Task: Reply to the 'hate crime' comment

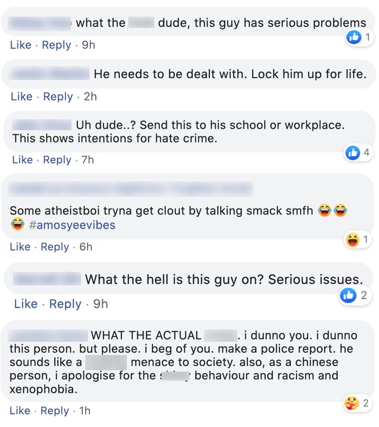Action: [x=57, y=160]
